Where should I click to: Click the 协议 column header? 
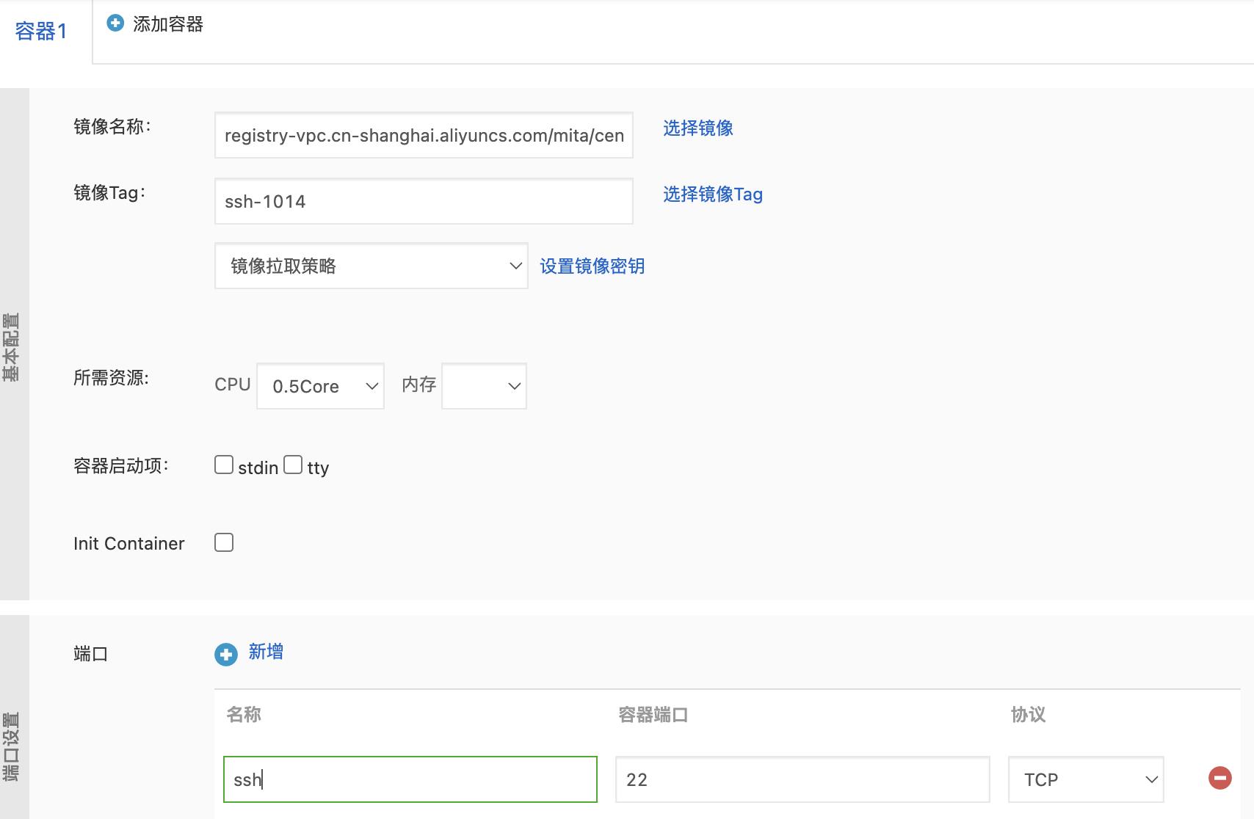[1028, 715]
